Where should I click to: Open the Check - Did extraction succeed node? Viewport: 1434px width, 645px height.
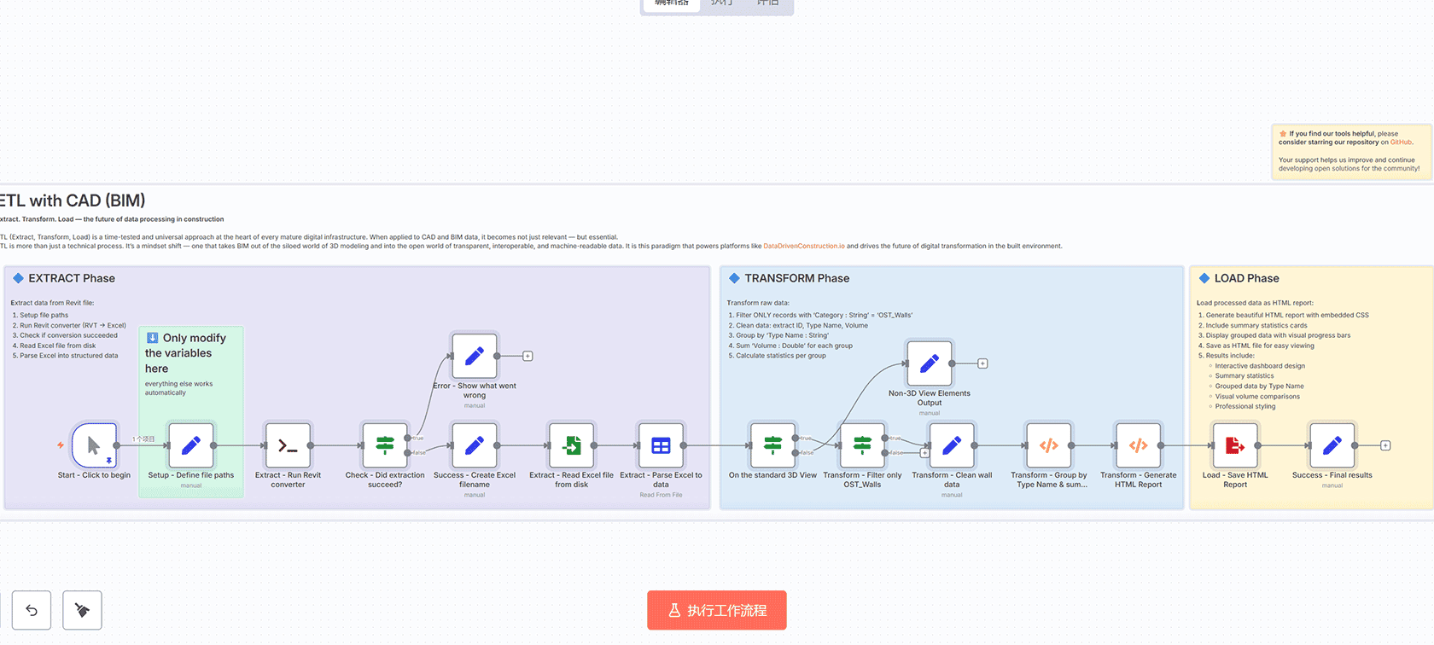point(385,445)
